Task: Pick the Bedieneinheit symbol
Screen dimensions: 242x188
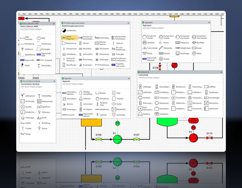Action: point(45,101)
